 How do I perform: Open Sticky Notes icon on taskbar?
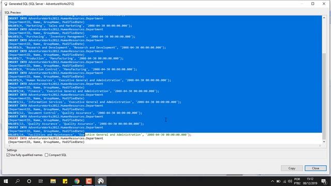[x=65, y=181]
